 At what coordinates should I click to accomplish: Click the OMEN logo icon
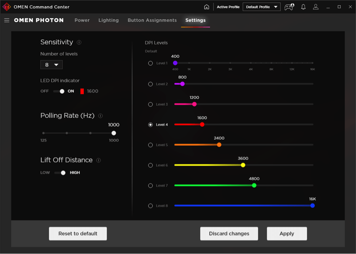(7, 7)
